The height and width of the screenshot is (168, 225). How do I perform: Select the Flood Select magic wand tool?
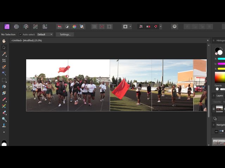[4, 73]
